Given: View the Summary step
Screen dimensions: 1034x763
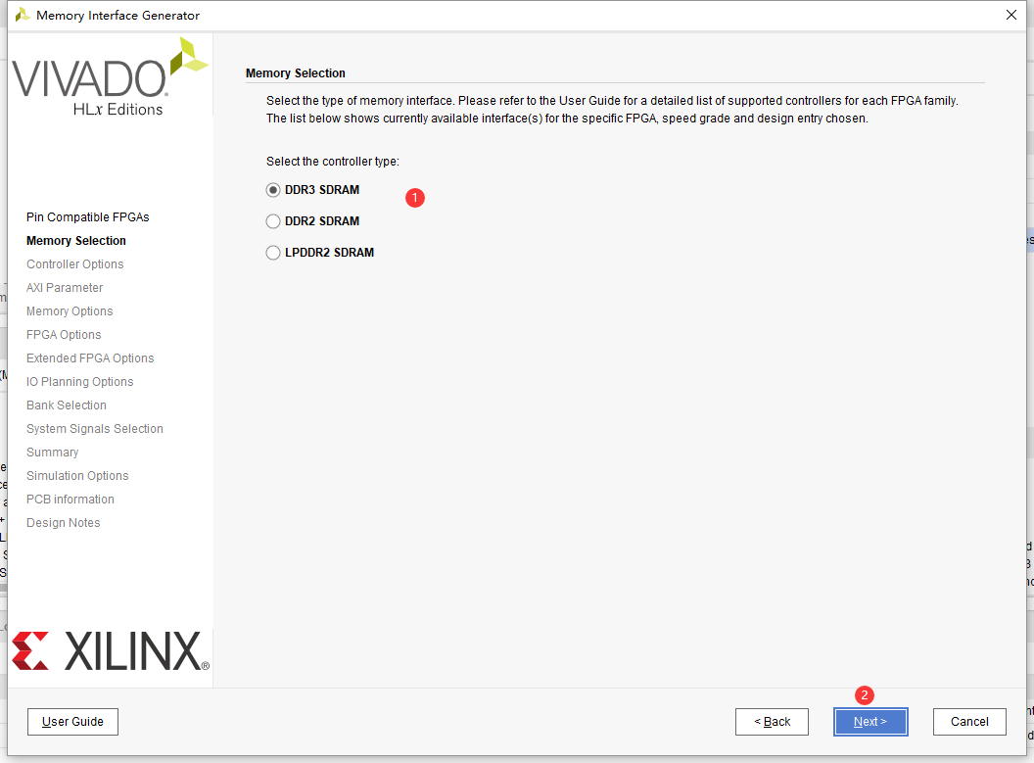Looking at the screenshot, I should click(x=52, y=452).
